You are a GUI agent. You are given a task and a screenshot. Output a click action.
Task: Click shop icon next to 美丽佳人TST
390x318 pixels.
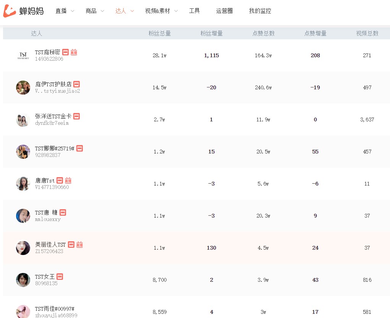71,245
